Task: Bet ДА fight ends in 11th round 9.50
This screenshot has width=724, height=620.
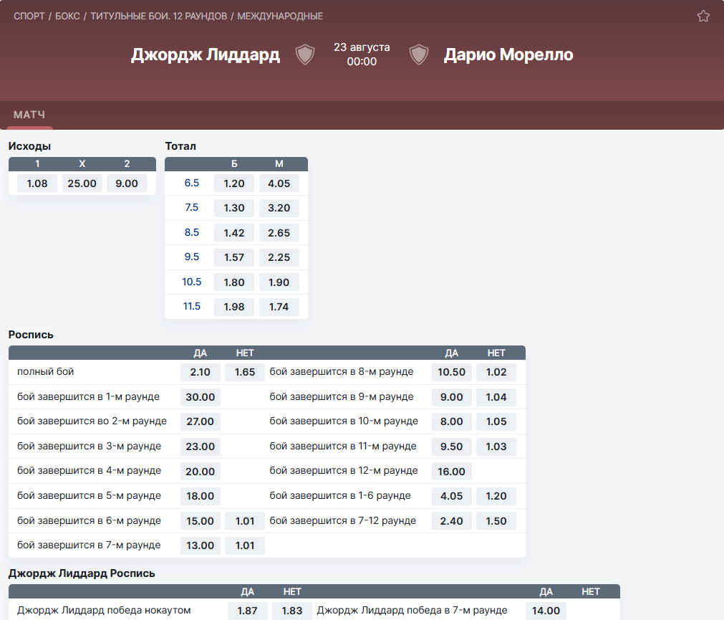Action: click(452, 447)
